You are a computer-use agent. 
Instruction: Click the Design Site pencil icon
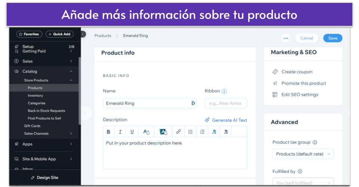click(x=33, y=178)
